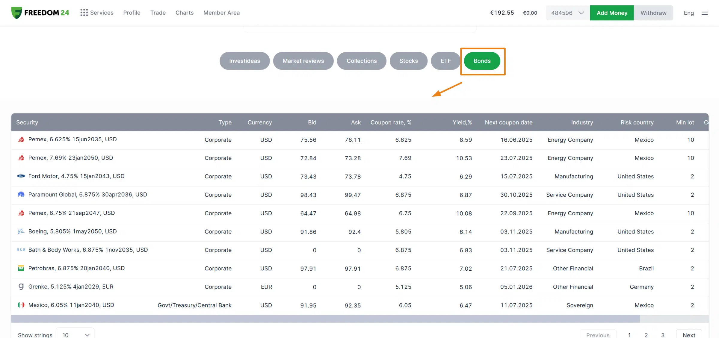This screenshot has height=338, width=719.
Task: Click the Previous page button
Action: [x=598, y=335]
